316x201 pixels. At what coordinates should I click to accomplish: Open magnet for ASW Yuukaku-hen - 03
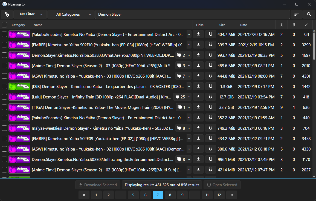pos(210,76)
